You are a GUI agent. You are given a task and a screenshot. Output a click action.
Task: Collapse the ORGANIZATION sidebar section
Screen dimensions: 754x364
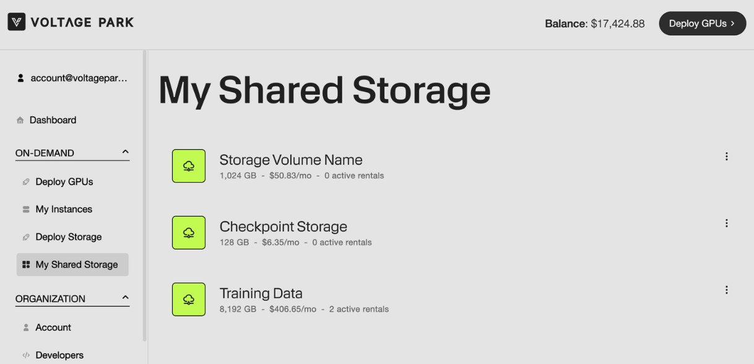(125, 298)
